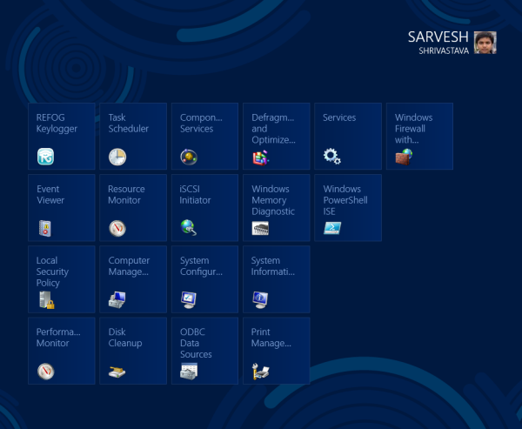The width and height of the screenshot is (522, 429).
Task: Click the 'Local Security Policy' label
Action: [x=52, y=271]
